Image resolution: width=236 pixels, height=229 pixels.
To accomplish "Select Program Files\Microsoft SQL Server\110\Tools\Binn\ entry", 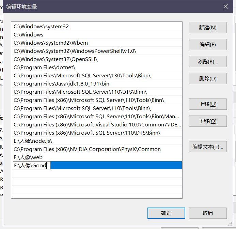I will click(97, 108).
